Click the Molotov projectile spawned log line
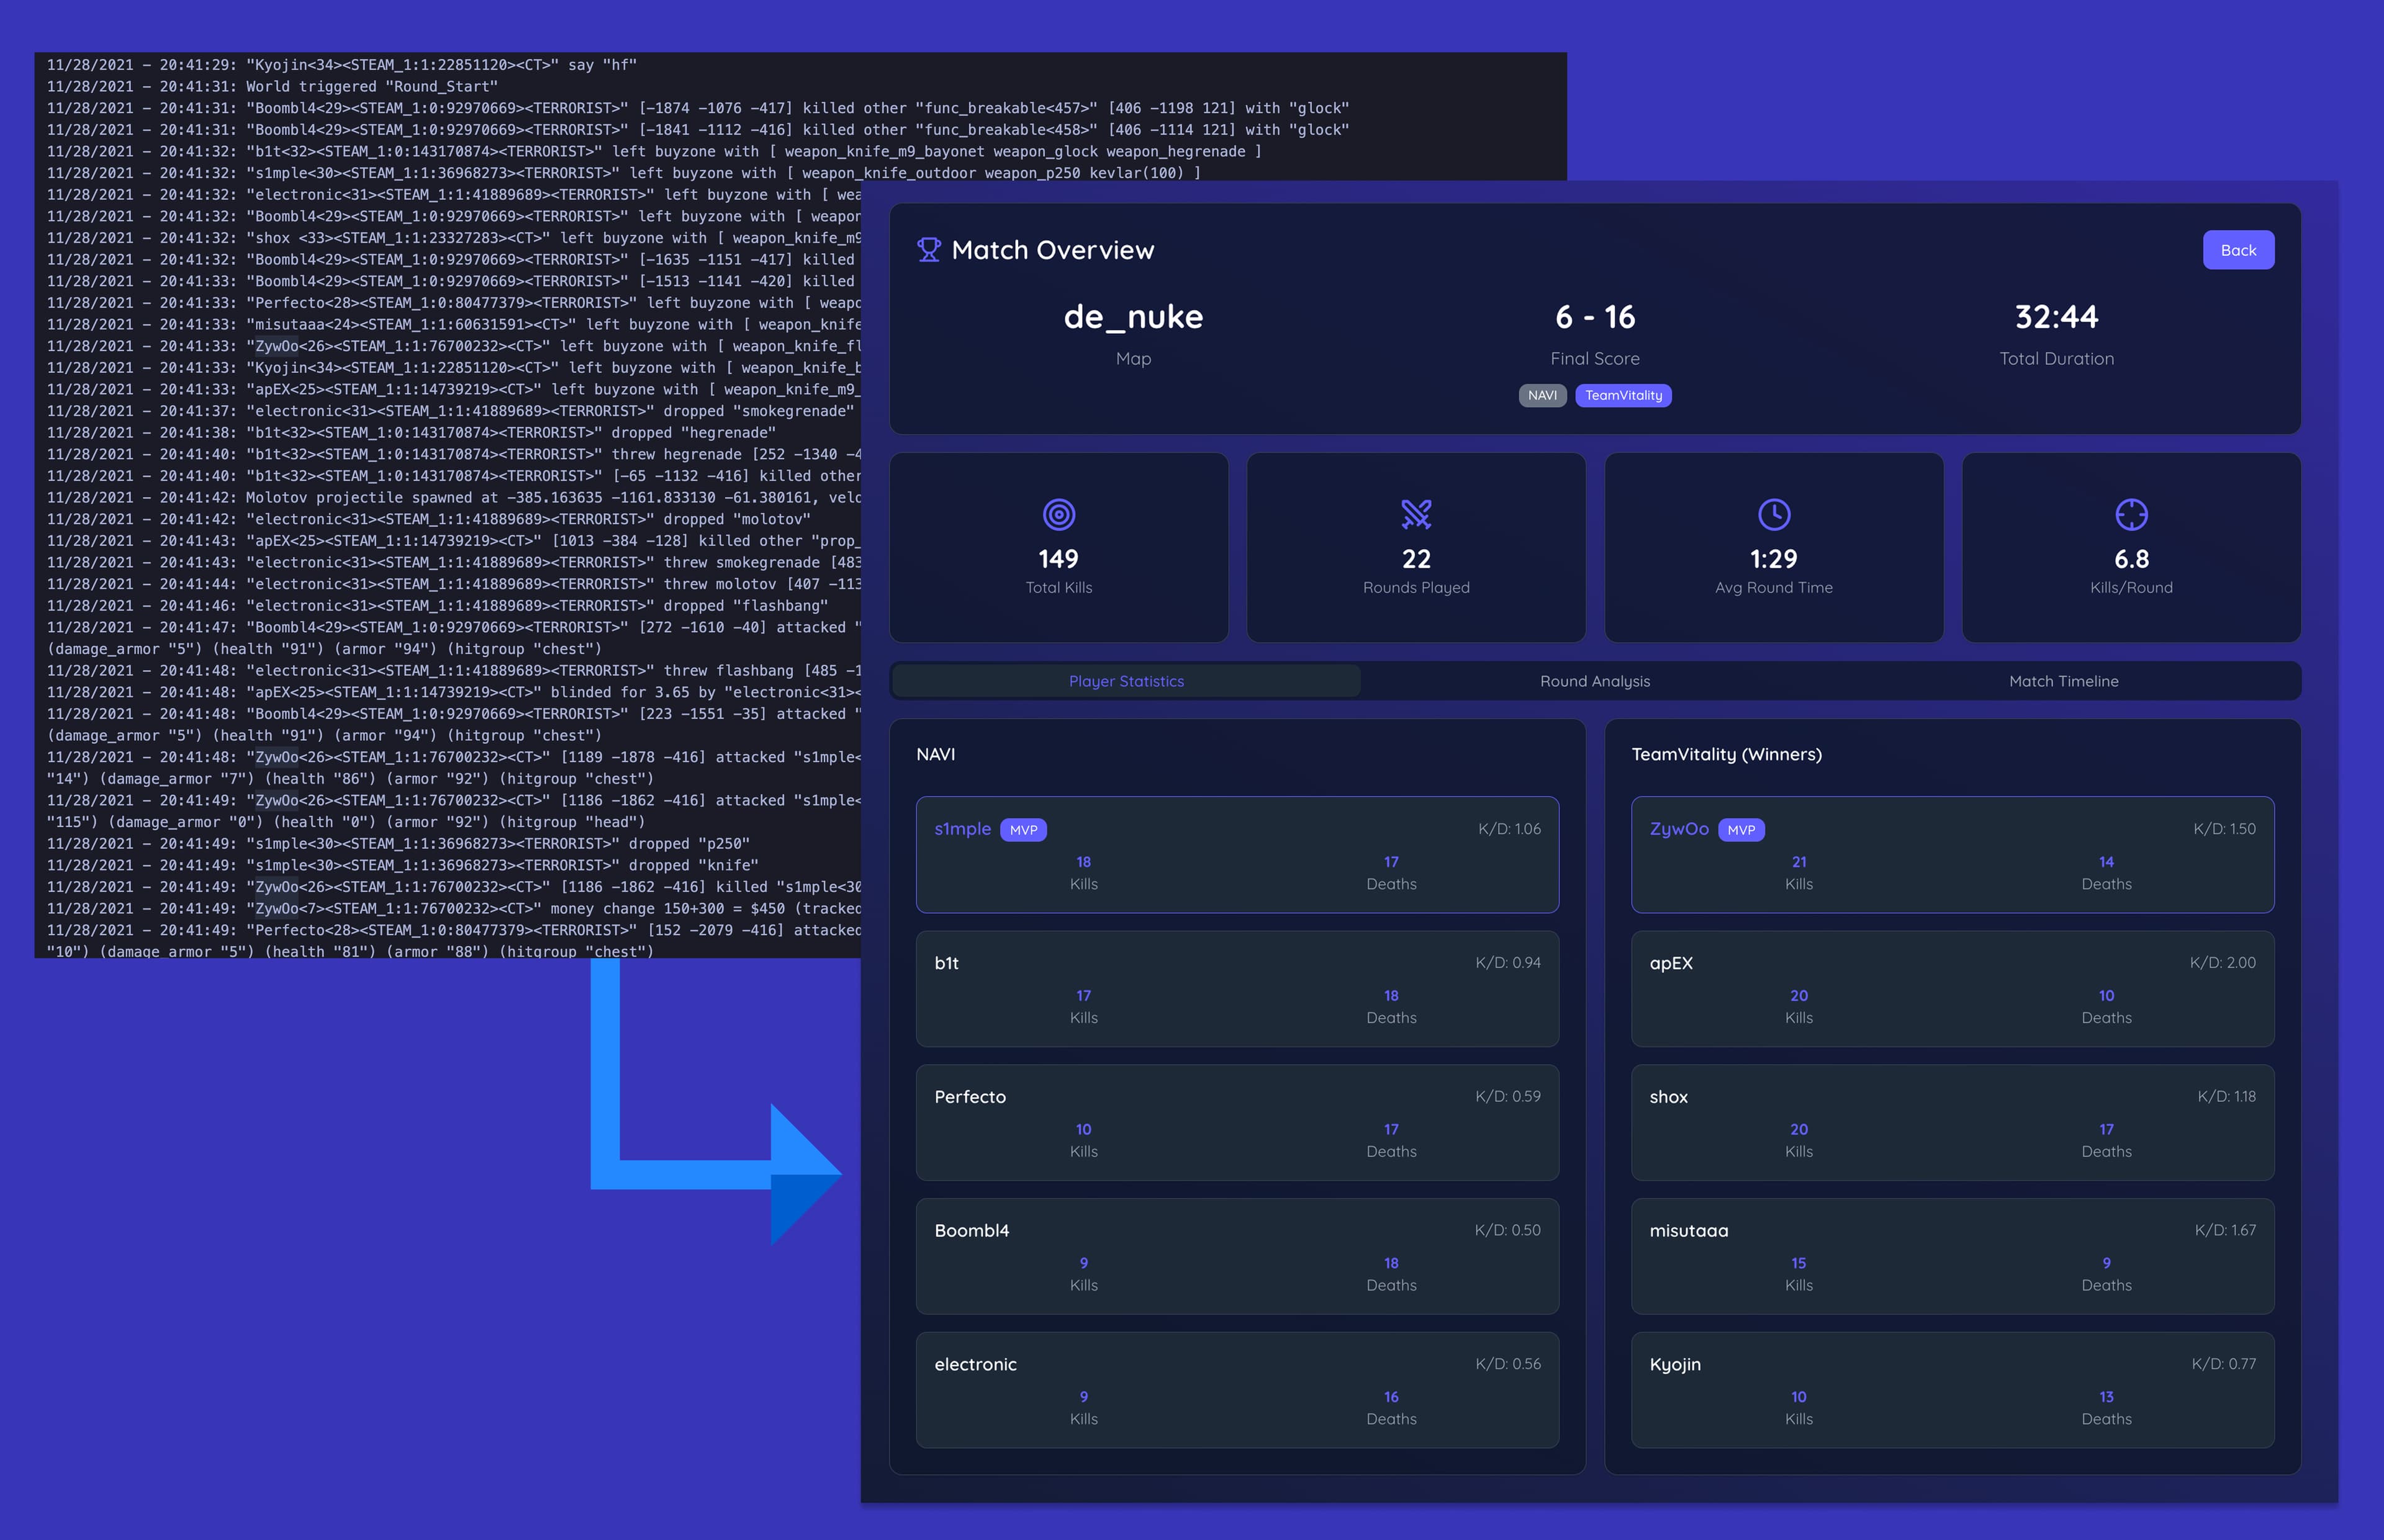 tap(453, 498)
